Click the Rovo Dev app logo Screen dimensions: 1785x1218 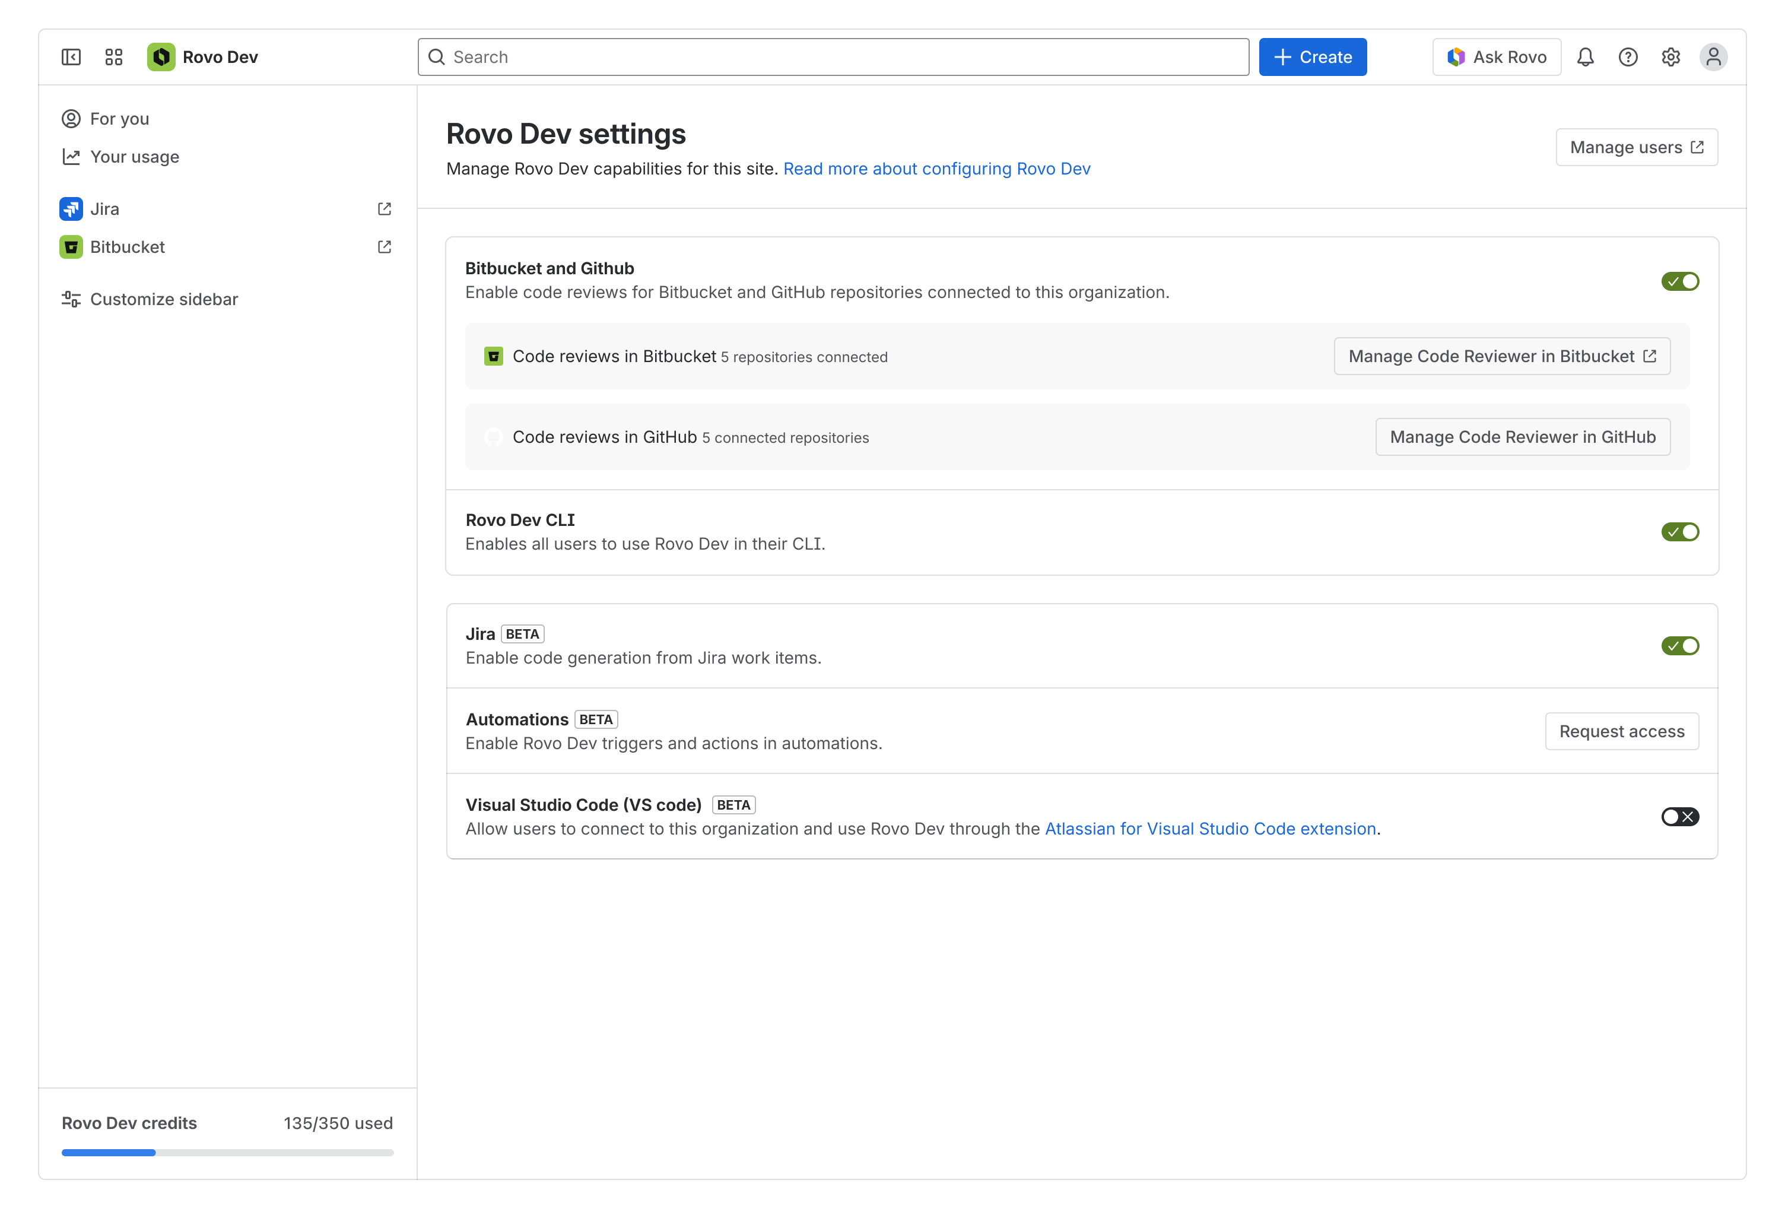click(x=161, y=56)
